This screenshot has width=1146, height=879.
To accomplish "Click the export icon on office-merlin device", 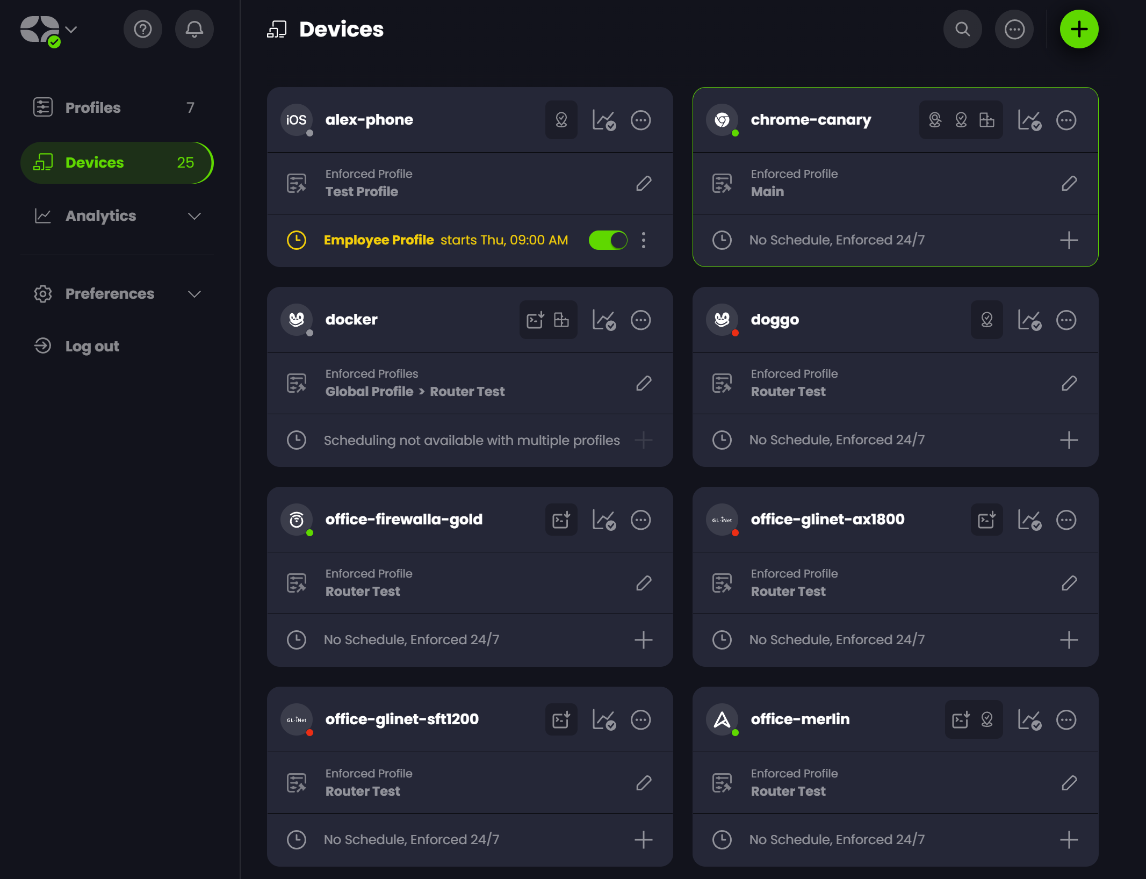I will [x=958, y=719].
